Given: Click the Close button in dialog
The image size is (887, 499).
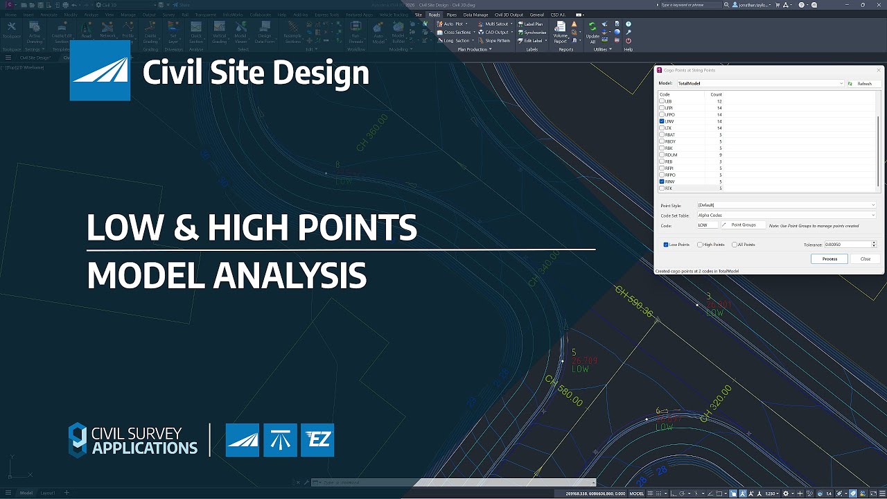Looking at the screenshot, I should [866, 259].
